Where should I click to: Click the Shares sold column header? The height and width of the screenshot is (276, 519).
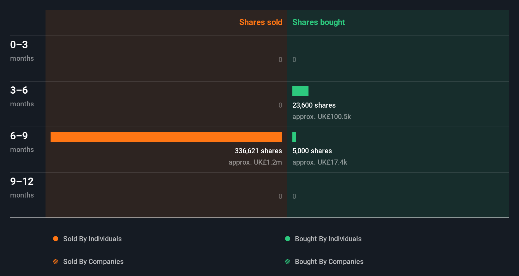(261, 22)
